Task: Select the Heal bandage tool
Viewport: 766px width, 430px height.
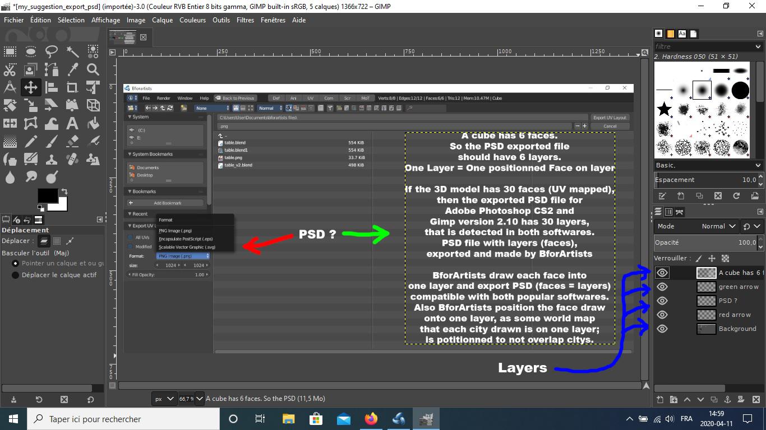Action: [x=72, y=159]
